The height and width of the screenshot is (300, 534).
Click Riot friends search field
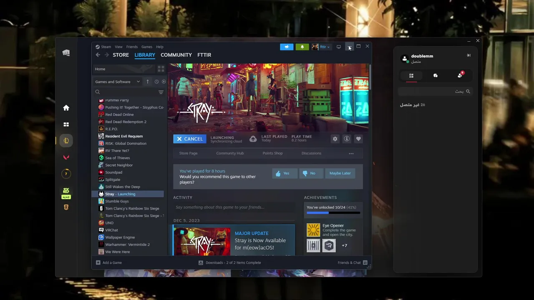(435, 91)
